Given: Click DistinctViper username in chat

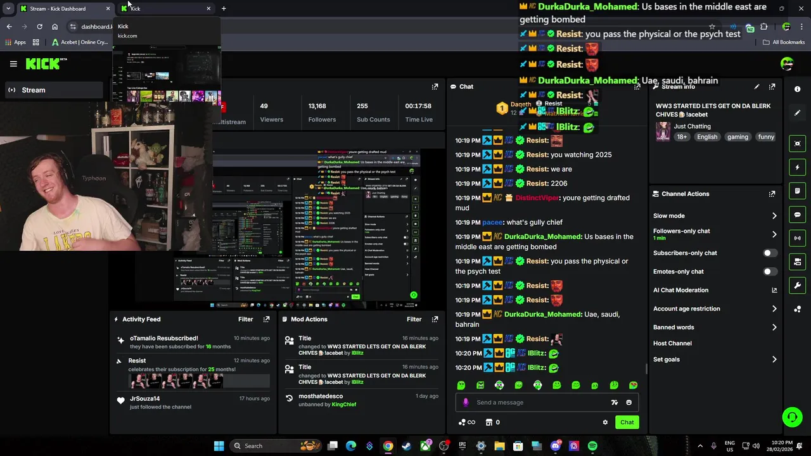Looking at the screenshot, I should (x=537, y=198).
